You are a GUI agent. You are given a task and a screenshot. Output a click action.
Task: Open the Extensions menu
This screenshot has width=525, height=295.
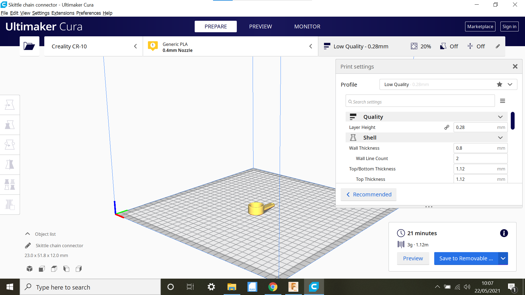point(63,13)
